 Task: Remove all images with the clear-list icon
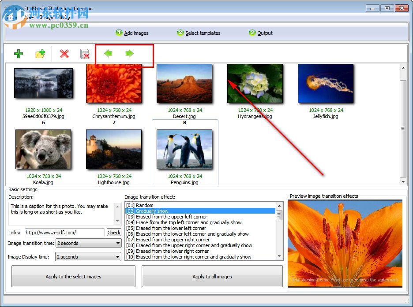(85, 53)
